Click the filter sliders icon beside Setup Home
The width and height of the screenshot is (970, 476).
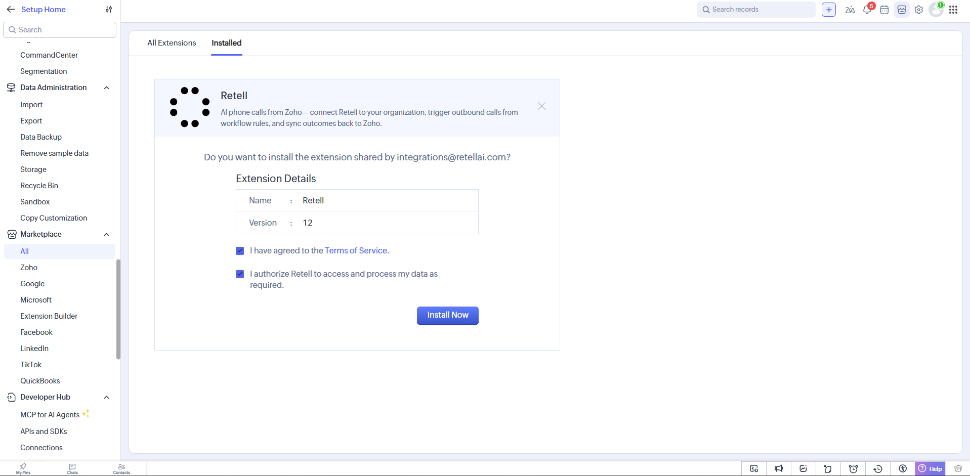(109, 9)
